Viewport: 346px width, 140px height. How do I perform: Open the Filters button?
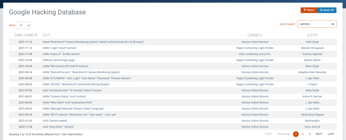(309, 10)
